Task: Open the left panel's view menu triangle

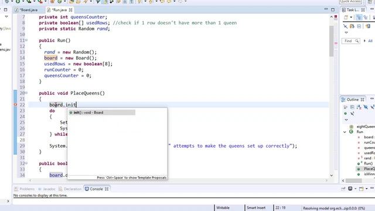Action: point(6,16)
